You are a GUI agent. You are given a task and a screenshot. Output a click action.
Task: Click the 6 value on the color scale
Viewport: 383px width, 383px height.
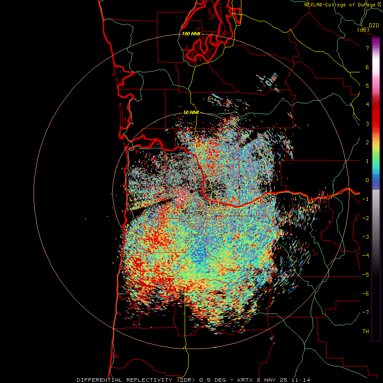click(367, 67)
